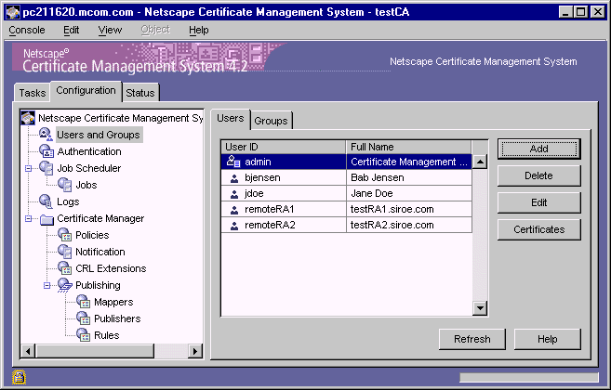The width and height of the screenshot is (611, 390).
Task: Click the Help button at bottom
Action: 548,340
